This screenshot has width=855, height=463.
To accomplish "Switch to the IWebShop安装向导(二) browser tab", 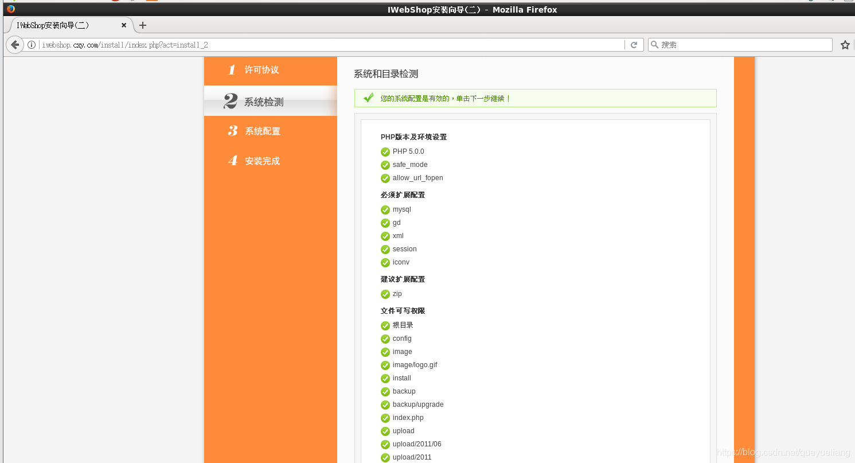I will point(69,25).
